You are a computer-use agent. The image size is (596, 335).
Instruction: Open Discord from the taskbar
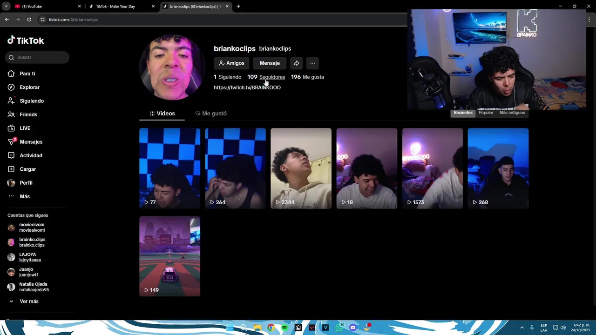[x=353, y=328]
